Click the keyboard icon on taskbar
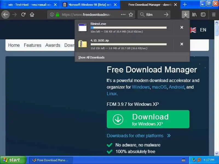The image size is (219, 164). point(183,160)
